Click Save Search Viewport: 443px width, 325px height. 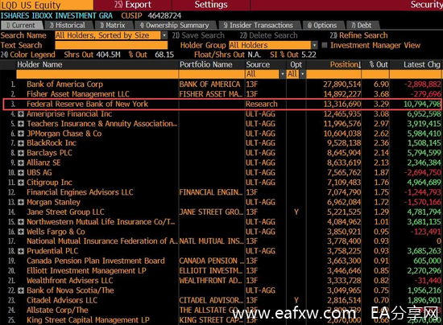pyautogui.click(x=198, y=35)
